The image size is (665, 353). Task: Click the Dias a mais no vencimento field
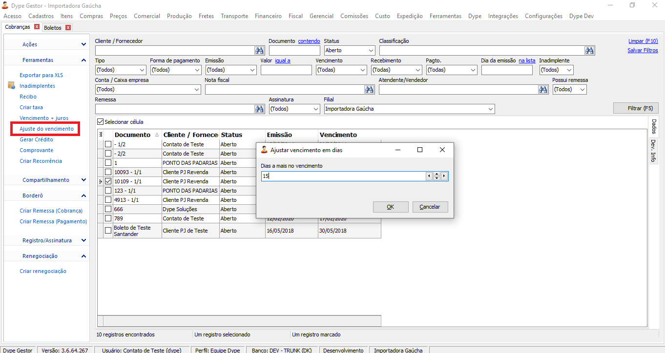point(343,176)
